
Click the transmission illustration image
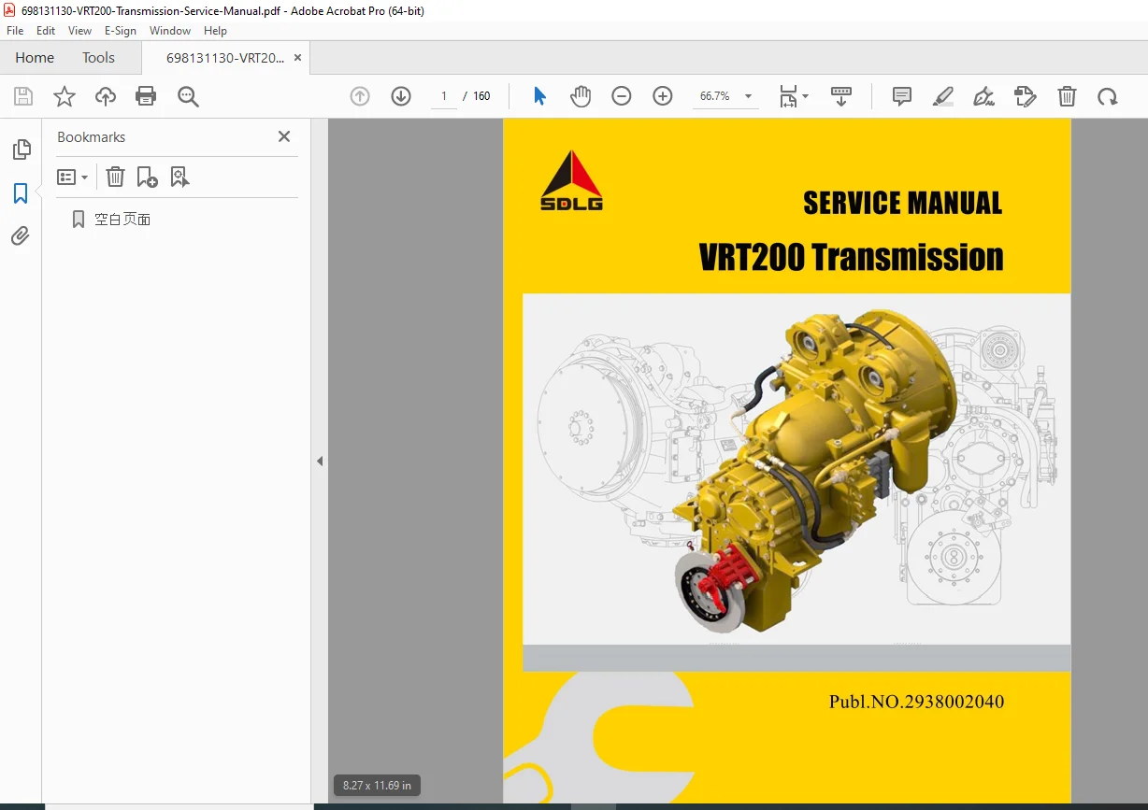tap(796, 470)
